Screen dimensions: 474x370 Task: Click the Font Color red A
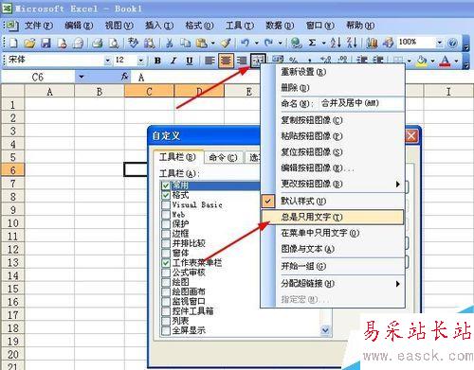[445, 61]
